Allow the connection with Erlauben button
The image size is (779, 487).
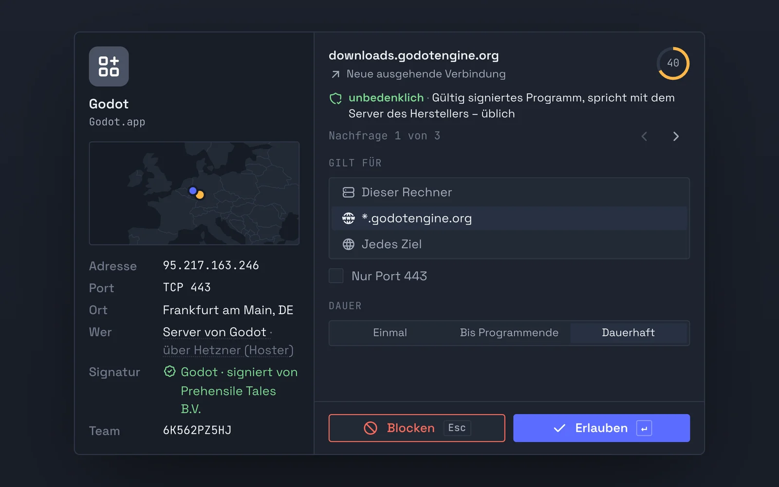tap(601, 428)
